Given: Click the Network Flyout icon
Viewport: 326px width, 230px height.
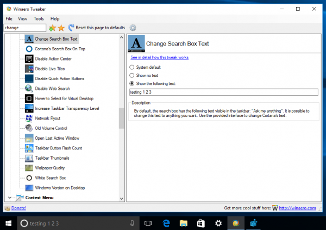Looking at the screenshot, I should point(29,119).
